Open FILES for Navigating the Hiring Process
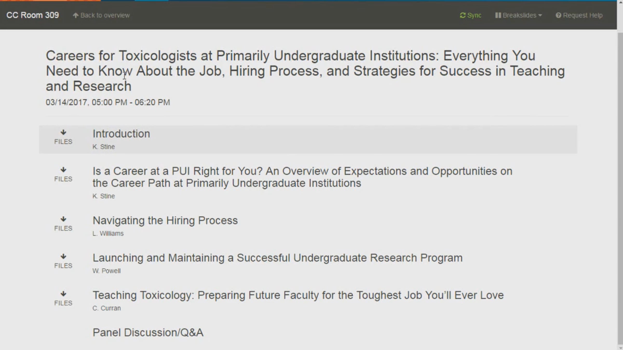 (x=63, y=224)
